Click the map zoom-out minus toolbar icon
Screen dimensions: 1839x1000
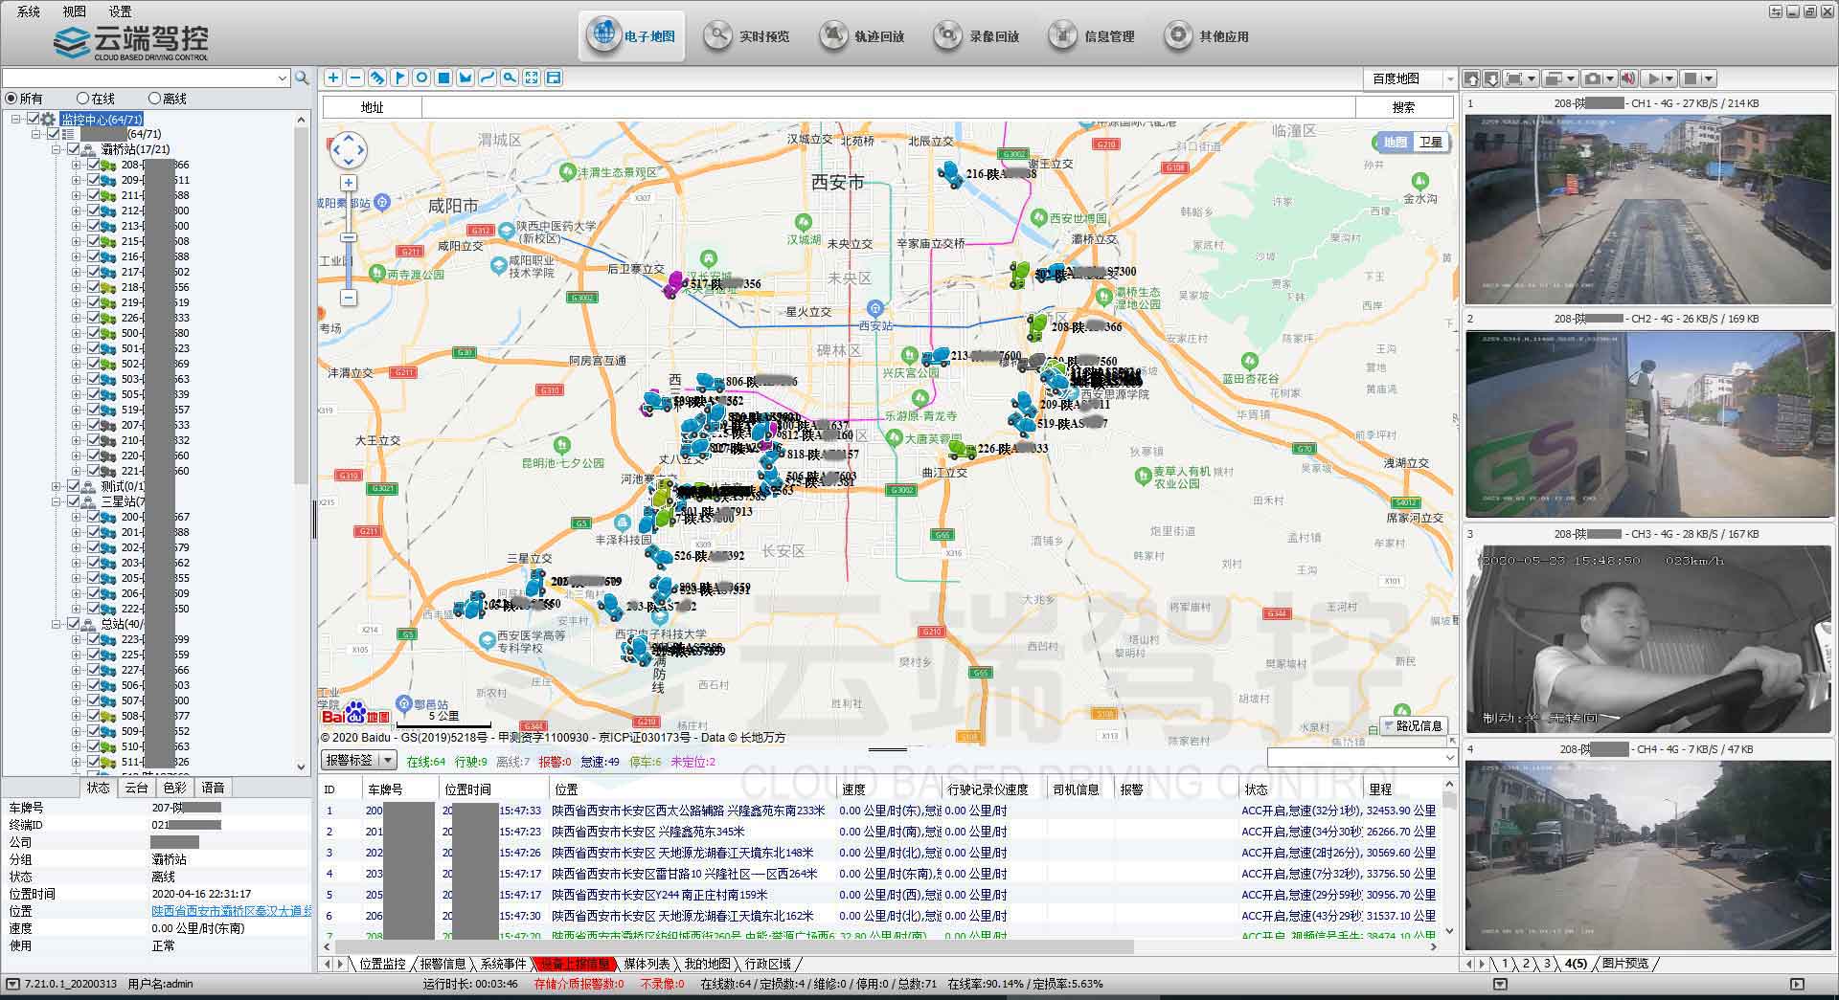pos(354,78)
